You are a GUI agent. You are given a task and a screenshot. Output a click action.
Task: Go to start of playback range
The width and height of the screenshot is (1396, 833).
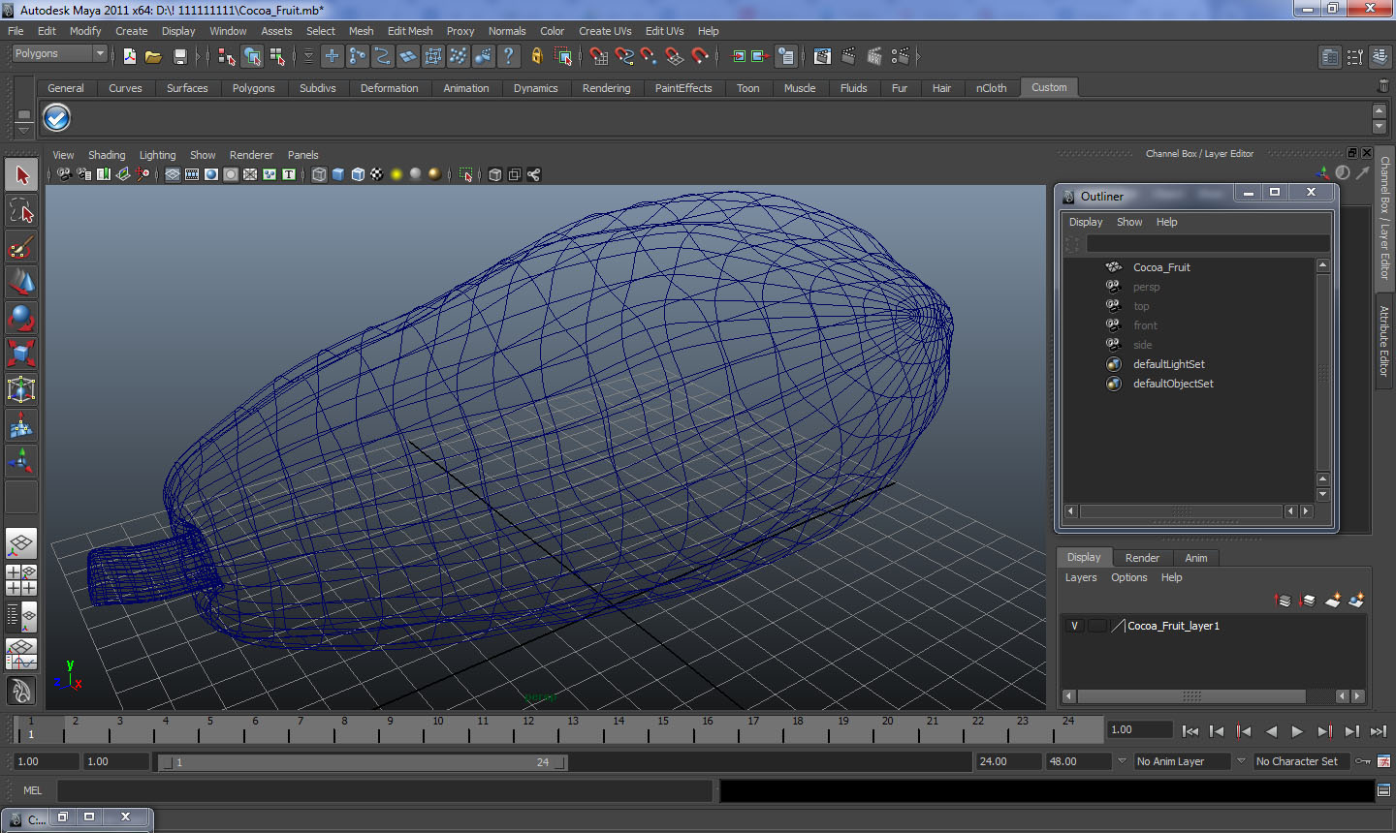pos(1190,731)
